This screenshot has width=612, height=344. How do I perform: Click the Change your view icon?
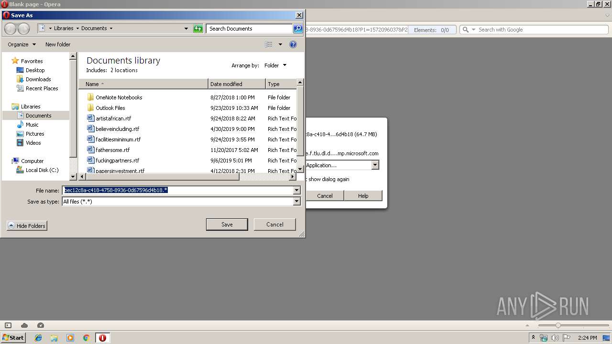click(x=269, y=44)
